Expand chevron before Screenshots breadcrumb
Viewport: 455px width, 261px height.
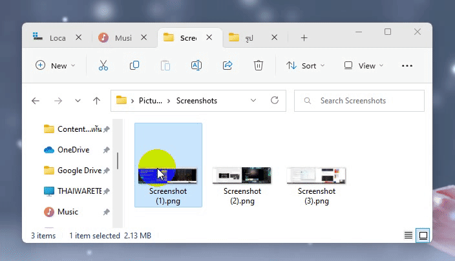coord(169,101)
